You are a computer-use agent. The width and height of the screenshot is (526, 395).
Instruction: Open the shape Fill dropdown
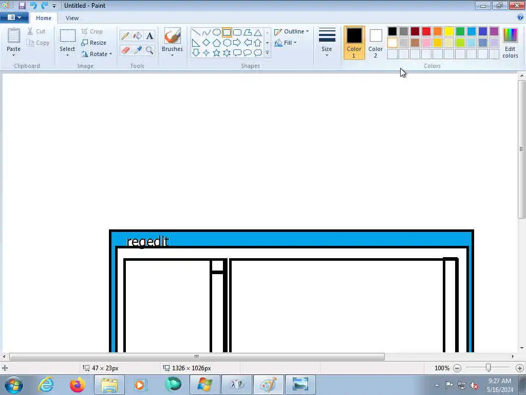point(286,43)
